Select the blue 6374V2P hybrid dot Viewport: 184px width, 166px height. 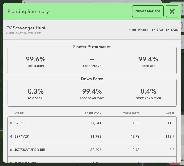coord(11,137)
